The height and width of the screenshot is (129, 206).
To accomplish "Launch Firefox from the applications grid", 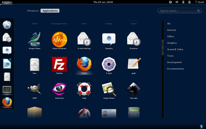I will pos(84,65).
